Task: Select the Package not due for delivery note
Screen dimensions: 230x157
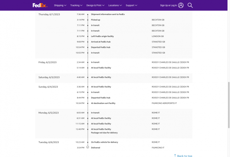Action: [104, 132]
